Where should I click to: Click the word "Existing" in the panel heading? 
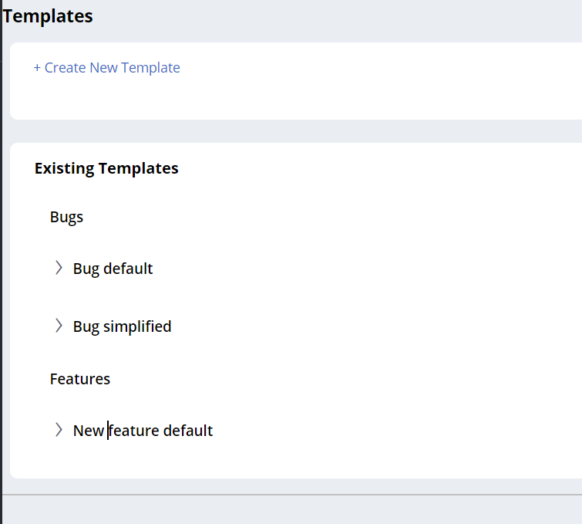point(66,168)
